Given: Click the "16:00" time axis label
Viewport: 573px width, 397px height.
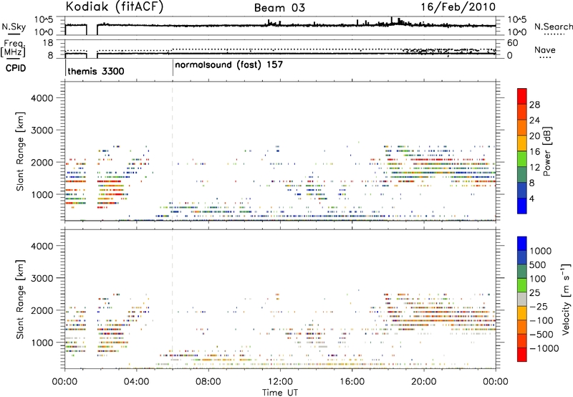Looking at the screenshot, I should [x=352, y=382].
